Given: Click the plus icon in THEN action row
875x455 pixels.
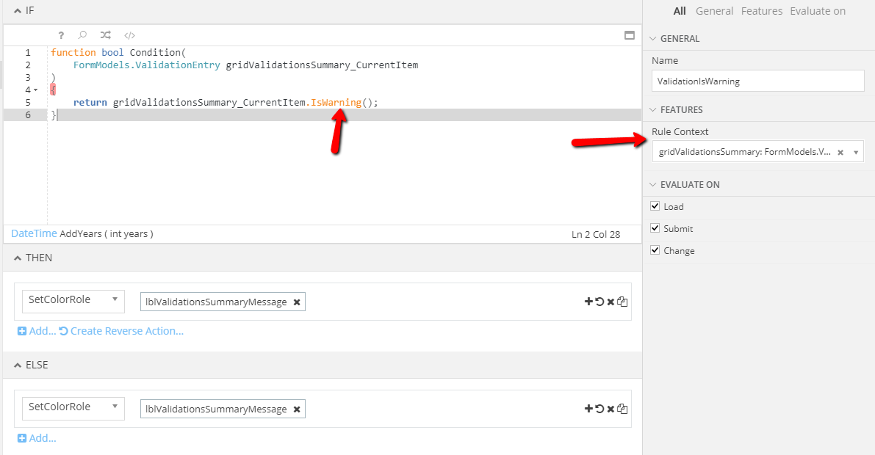Looking at the screenshot, I should tap(588, 302).
